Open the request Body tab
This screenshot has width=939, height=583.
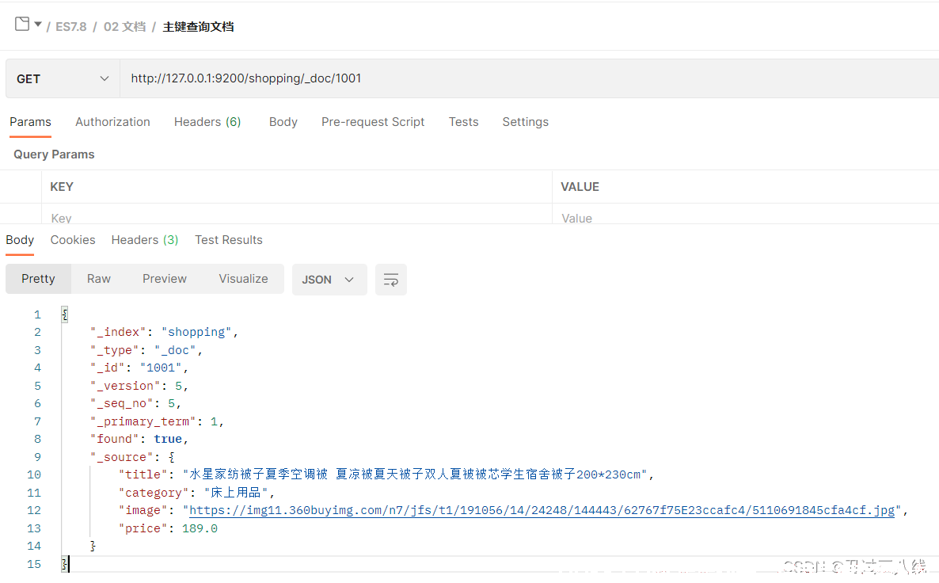point(283,122)
